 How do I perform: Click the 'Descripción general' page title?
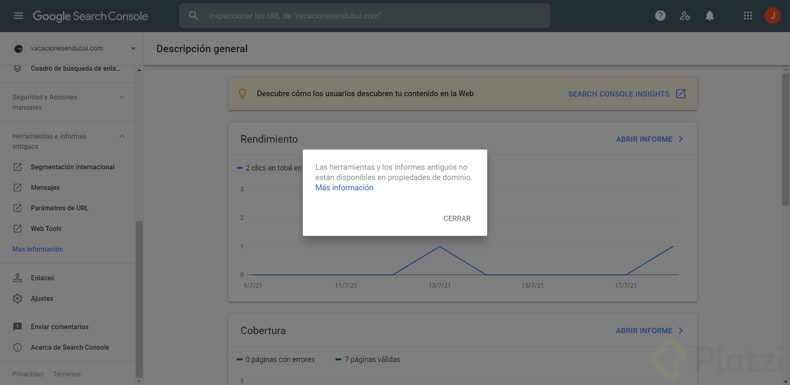(202, 49)
